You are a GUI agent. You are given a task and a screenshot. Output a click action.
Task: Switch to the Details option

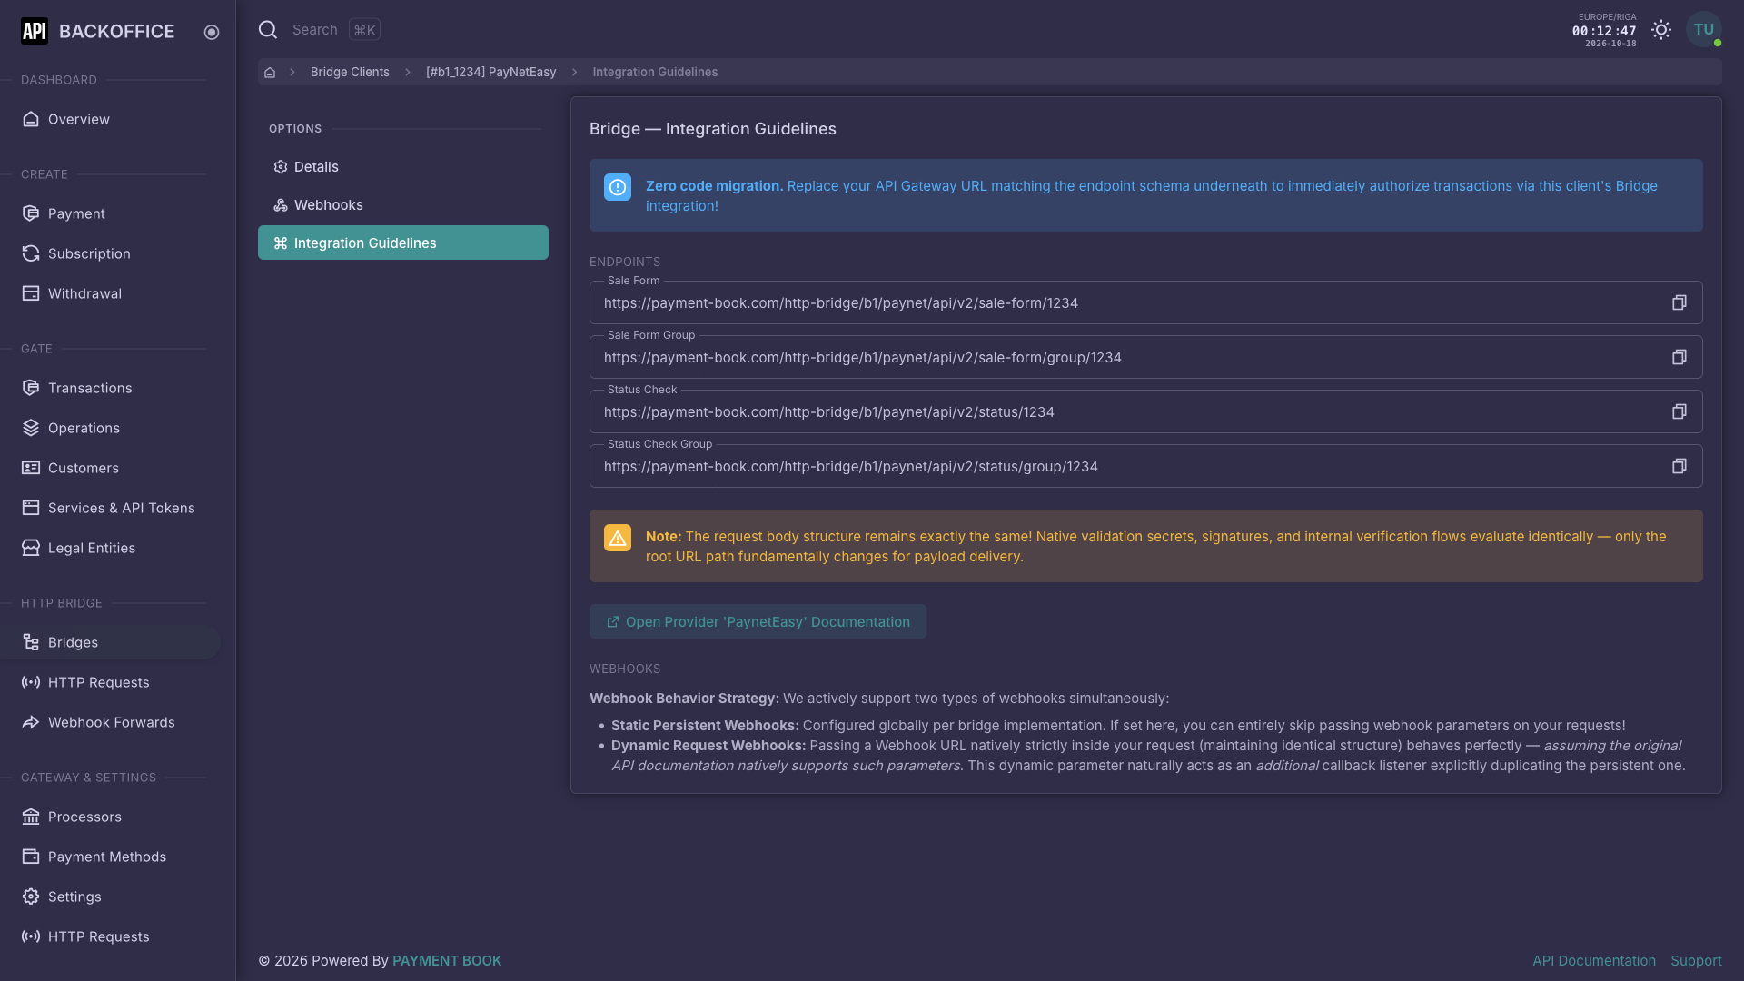tap(403, 166)
